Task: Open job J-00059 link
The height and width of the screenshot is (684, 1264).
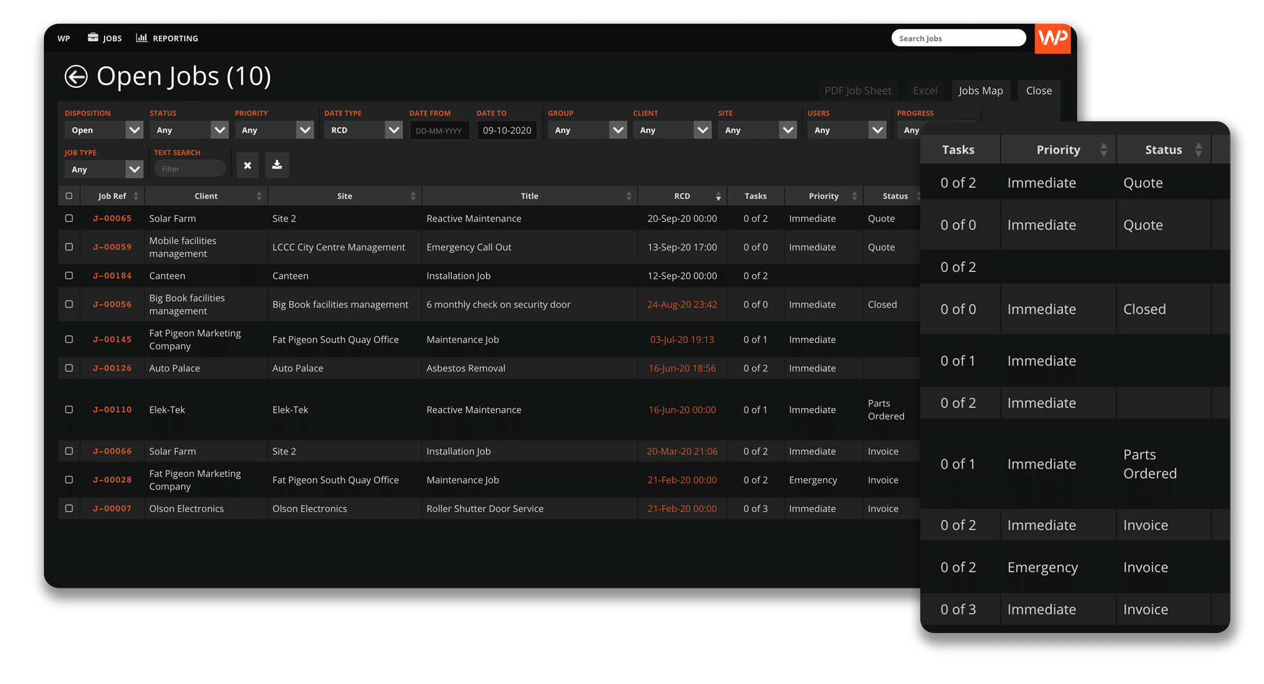Action: pyautogui.click(x=112, y=247)
